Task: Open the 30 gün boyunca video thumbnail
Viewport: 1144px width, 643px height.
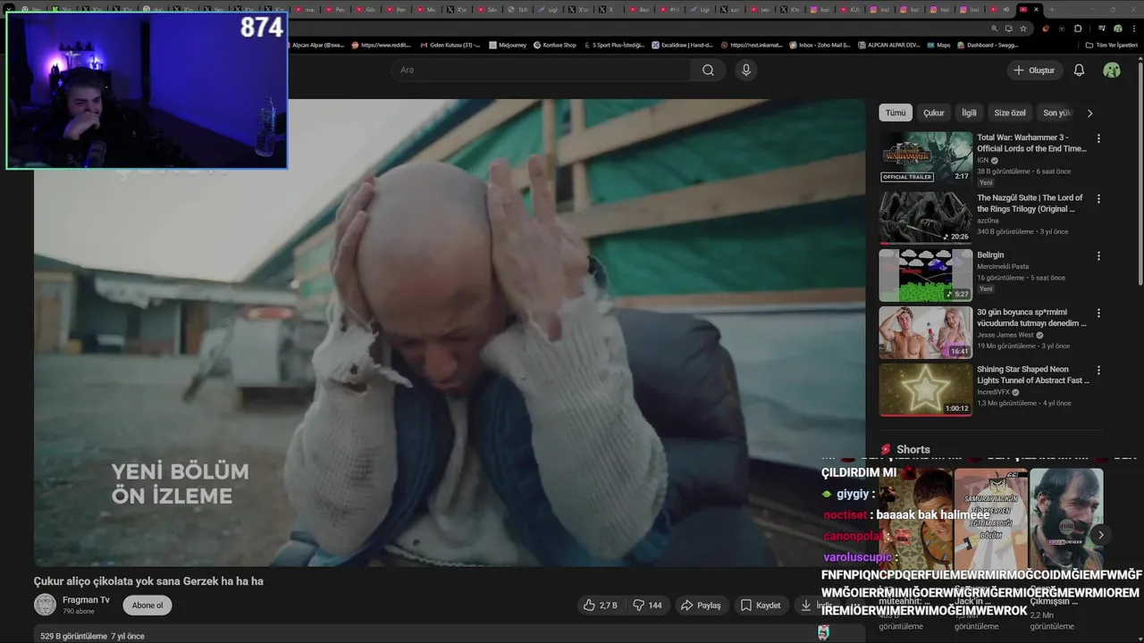Action: pos(925,332)
